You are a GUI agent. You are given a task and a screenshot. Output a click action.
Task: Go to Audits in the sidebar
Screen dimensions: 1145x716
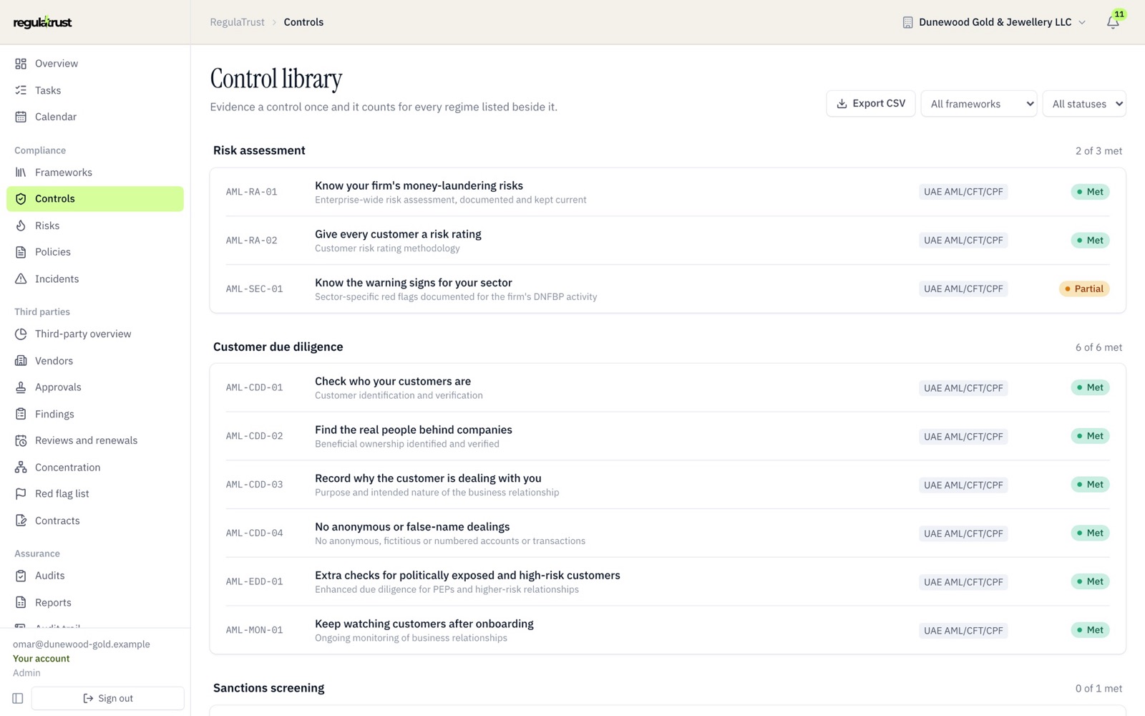(95, 576)
